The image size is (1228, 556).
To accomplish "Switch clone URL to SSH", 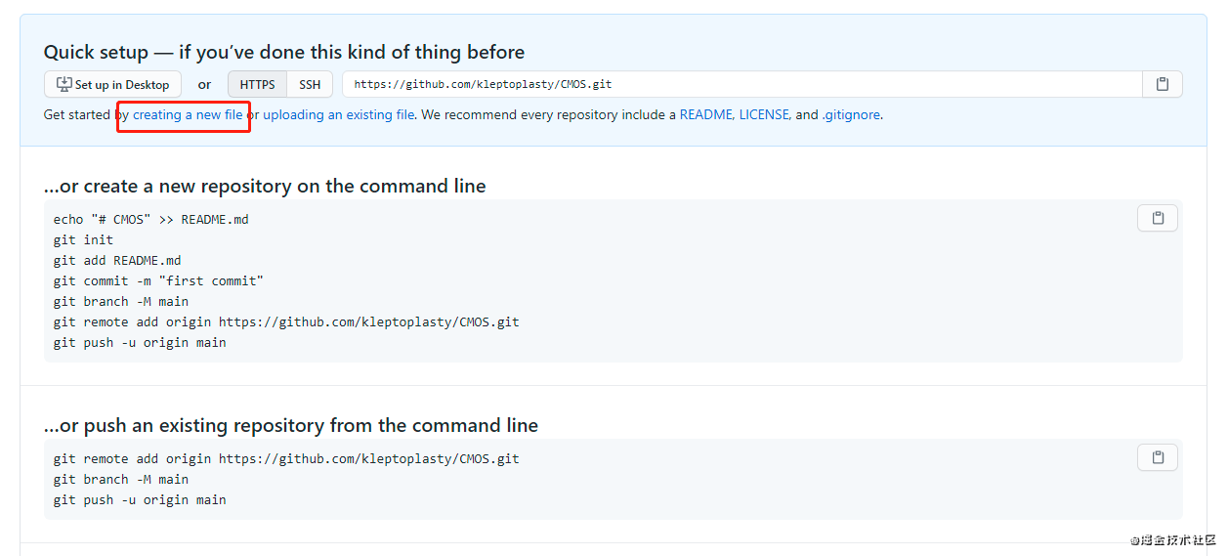I will 310,84.
